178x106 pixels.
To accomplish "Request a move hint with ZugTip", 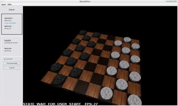I will point(12,68).
